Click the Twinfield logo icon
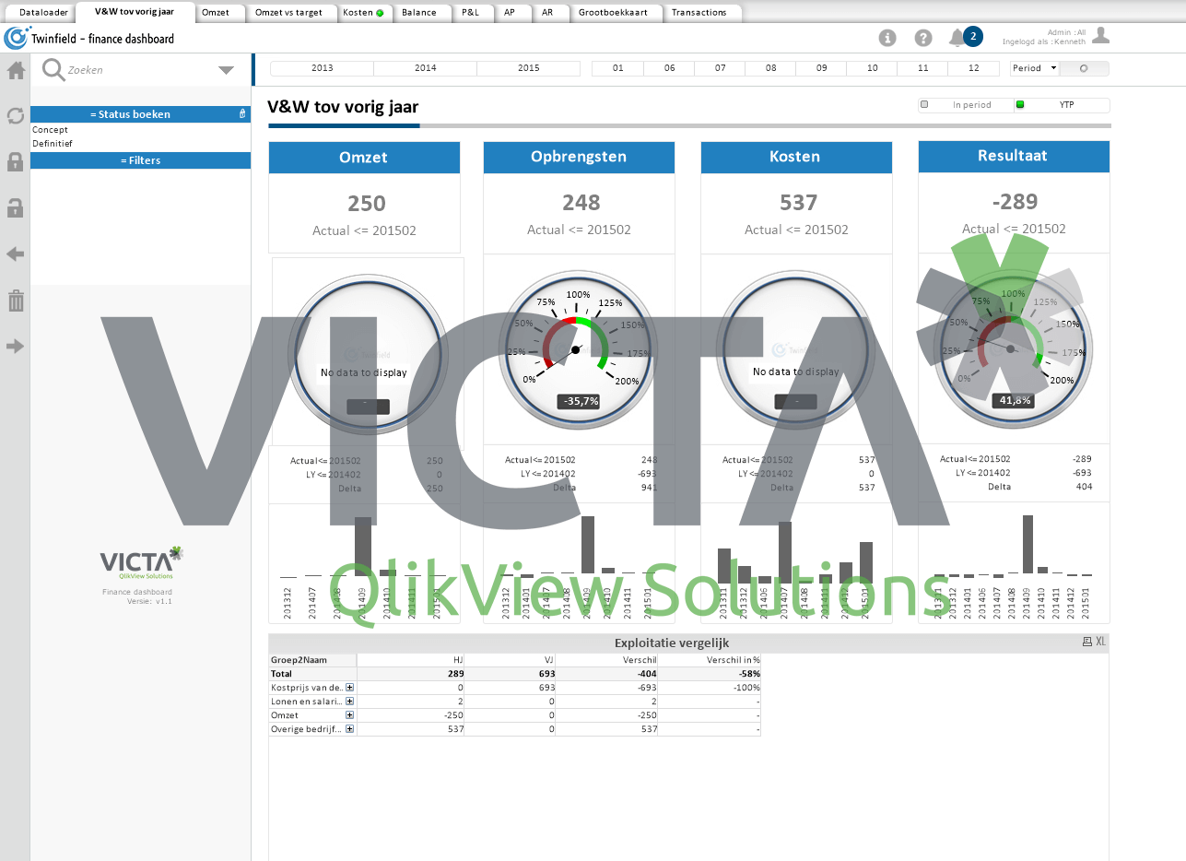 point(16,38)
